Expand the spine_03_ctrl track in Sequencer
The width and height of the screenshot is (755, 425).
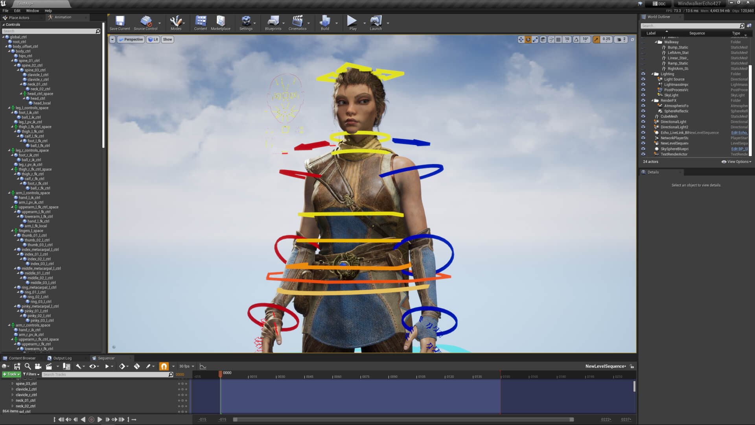coord(12,383)
